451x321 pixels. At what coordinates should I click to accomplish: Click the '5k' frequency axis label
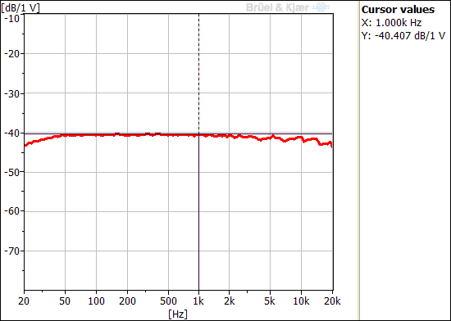coord(271,301)
